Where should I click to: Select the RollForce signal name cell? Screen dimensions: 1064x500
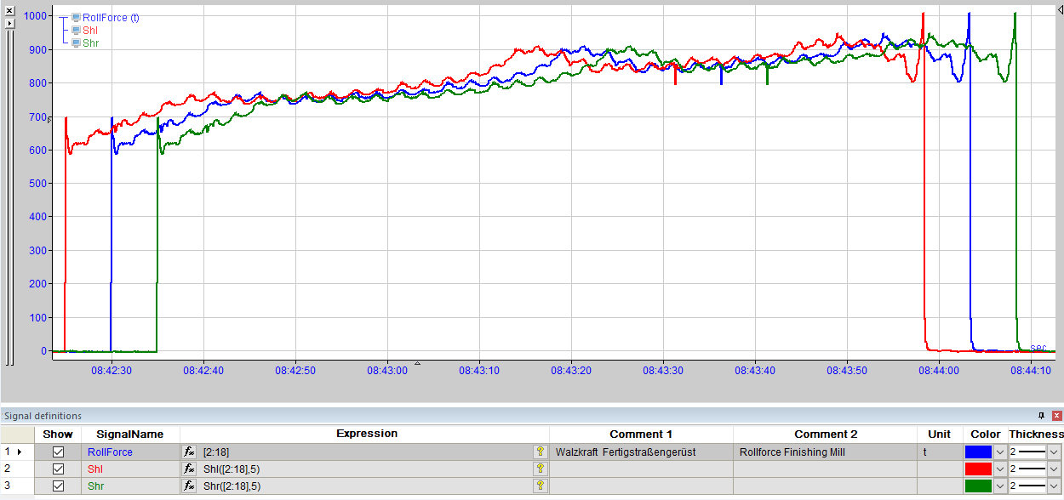pos(130,452)
